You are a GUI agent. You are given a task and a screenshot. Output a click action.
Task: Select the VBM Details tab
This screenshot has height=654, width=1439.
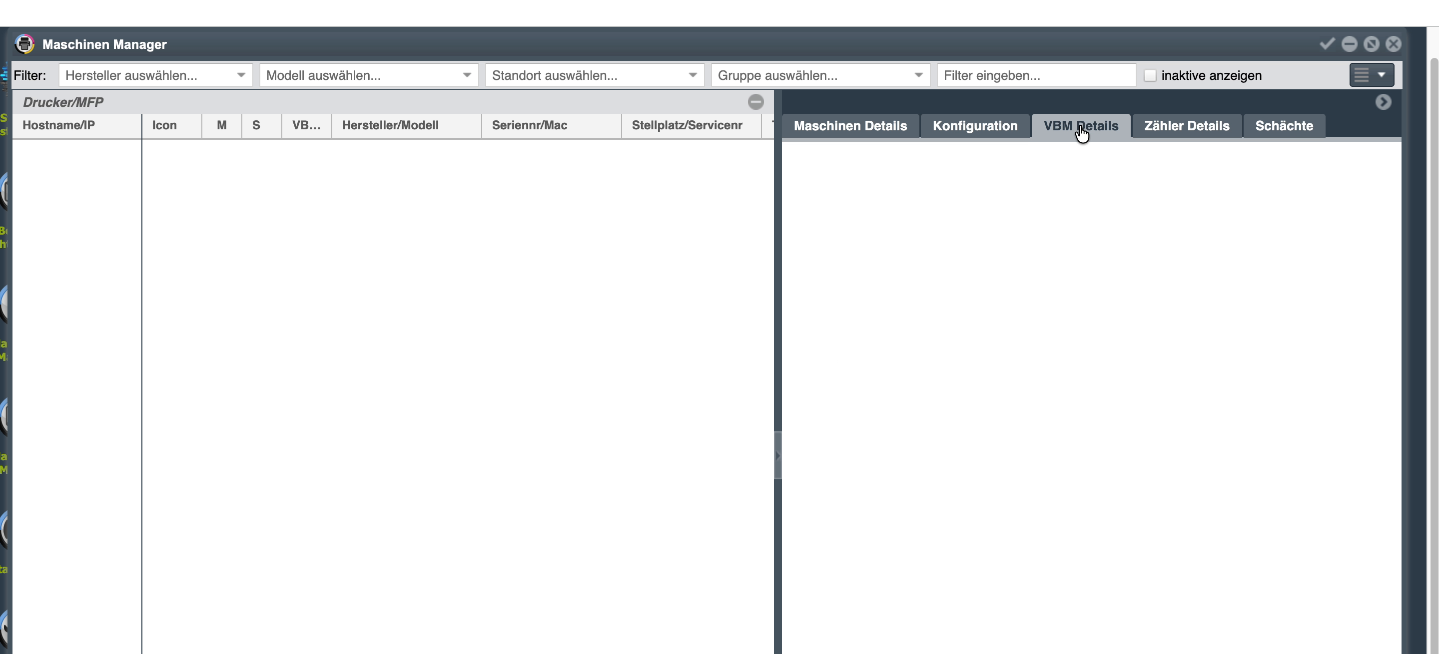click(1081, 125)
